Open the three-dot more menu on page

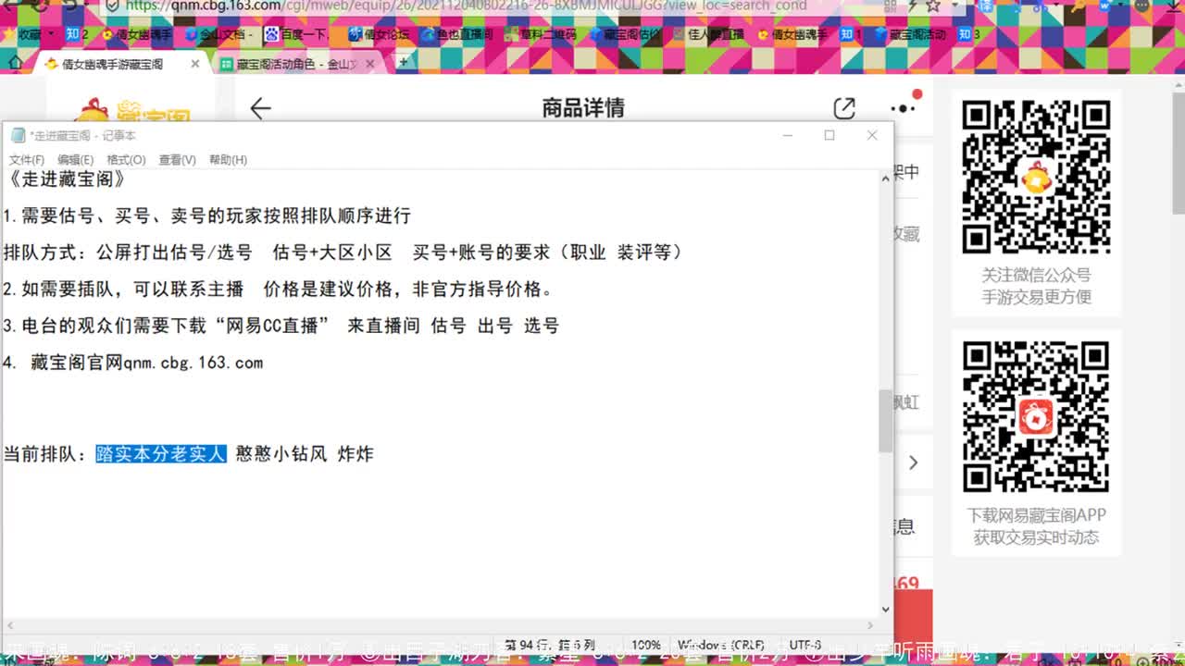click(903, 107)
